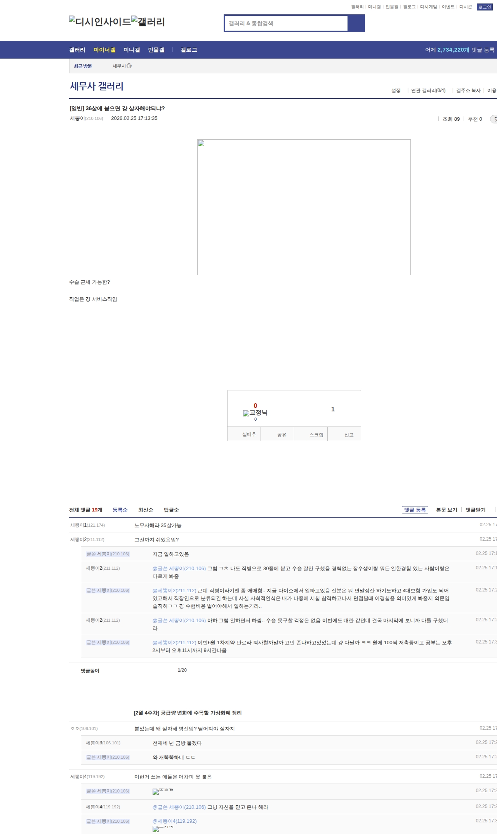
Task: Click the 댓글돌이 label
Action: coord(90,671)
